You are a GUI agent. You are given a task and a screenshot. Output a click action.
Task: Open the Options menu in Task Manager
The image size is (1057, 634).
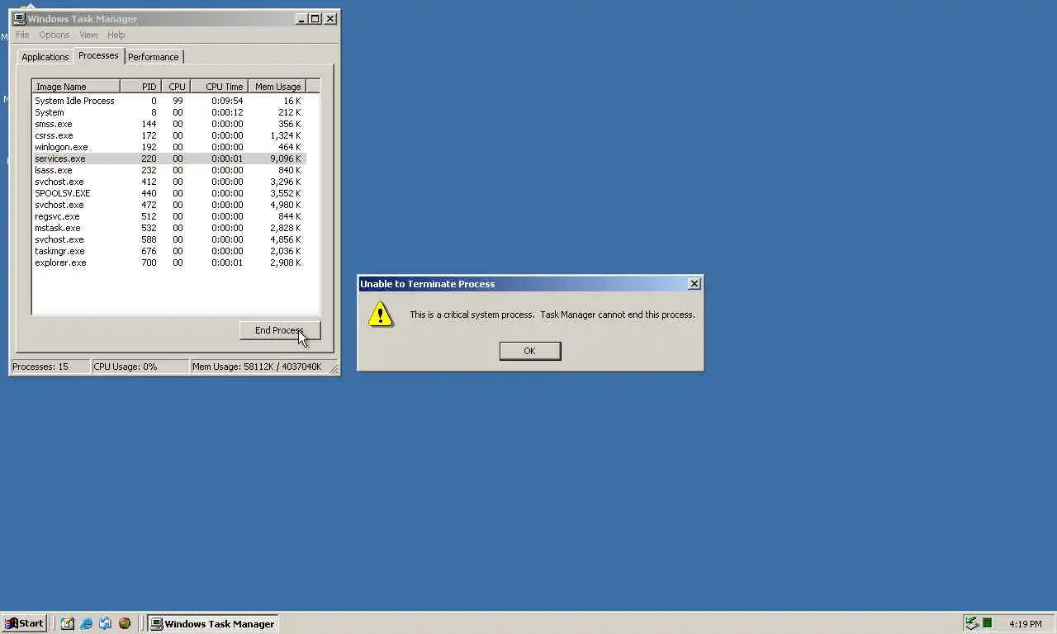(55, 35)
